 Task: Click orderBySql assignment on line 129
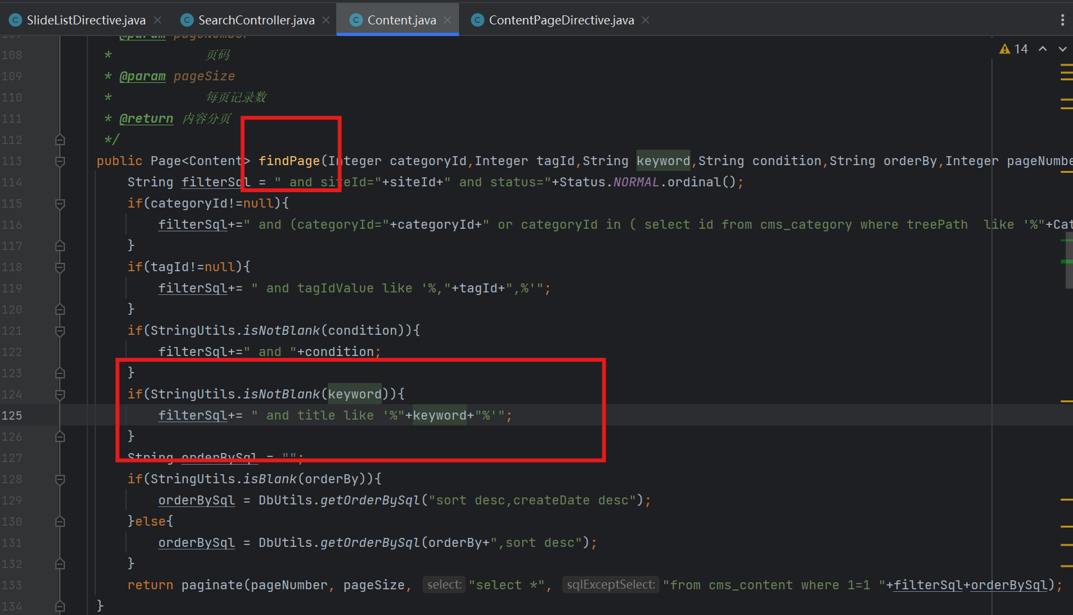pyautogui.click(x=197, y=501)
